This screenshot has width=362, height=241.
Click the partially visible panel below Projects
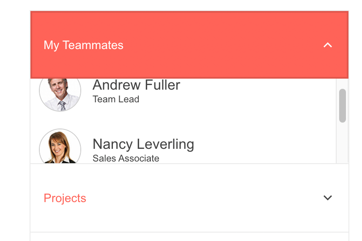coord(189,237)
